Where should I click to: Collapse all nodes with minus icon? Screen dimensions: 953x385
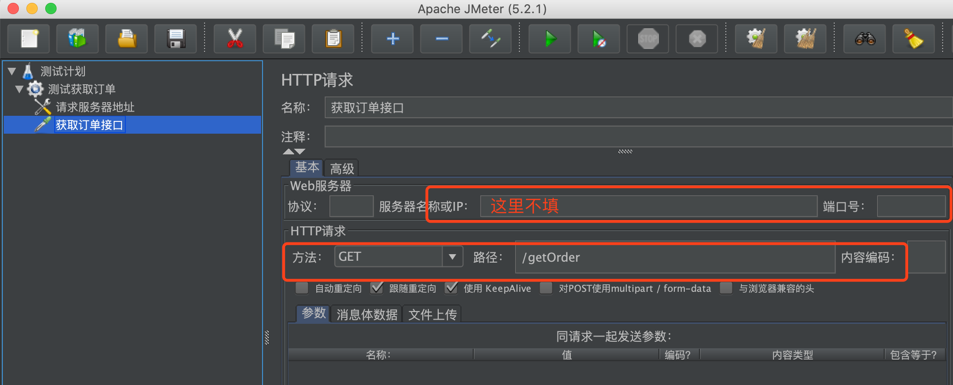point(442,39)
